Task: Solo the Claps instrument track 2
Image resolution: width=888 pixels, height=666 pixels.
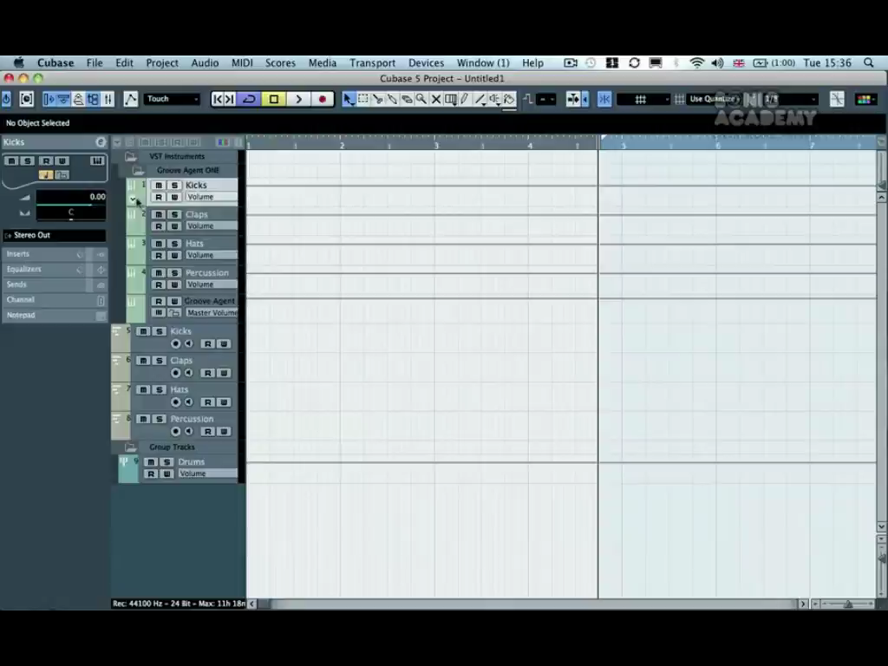Action: point(174,215)
